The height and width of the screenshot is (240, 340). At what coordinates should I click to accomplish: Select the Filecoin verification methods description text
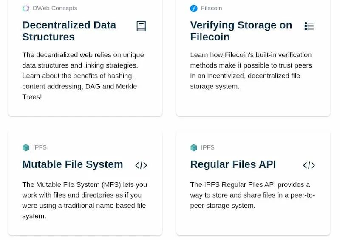[x=251, y=71]
